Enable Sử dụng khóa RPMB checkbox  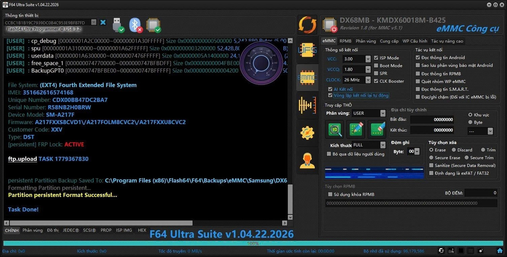330,194
